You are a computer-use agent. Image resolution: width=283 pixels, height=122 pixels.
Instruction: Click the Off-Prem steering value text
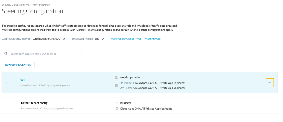coord(159,88)
